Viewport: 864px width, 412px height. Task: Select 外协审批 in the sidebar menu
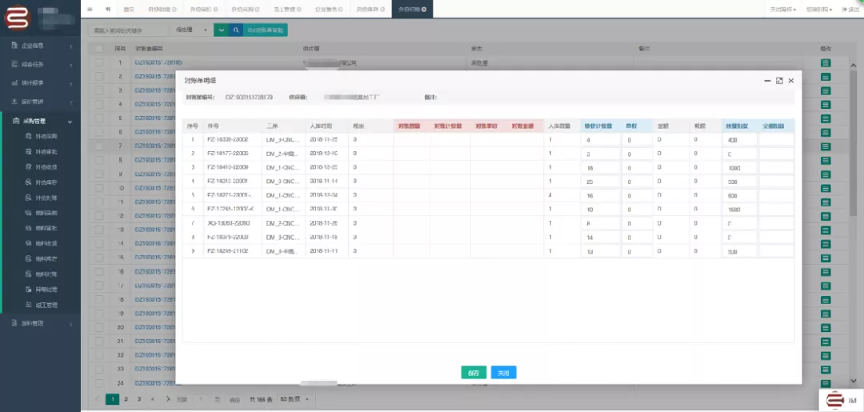click(x=46, y=152)
